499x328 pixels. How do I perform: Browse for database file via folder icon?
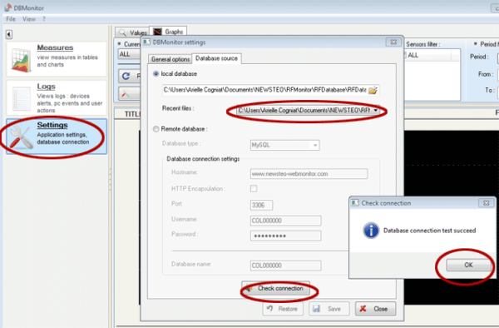373,91
